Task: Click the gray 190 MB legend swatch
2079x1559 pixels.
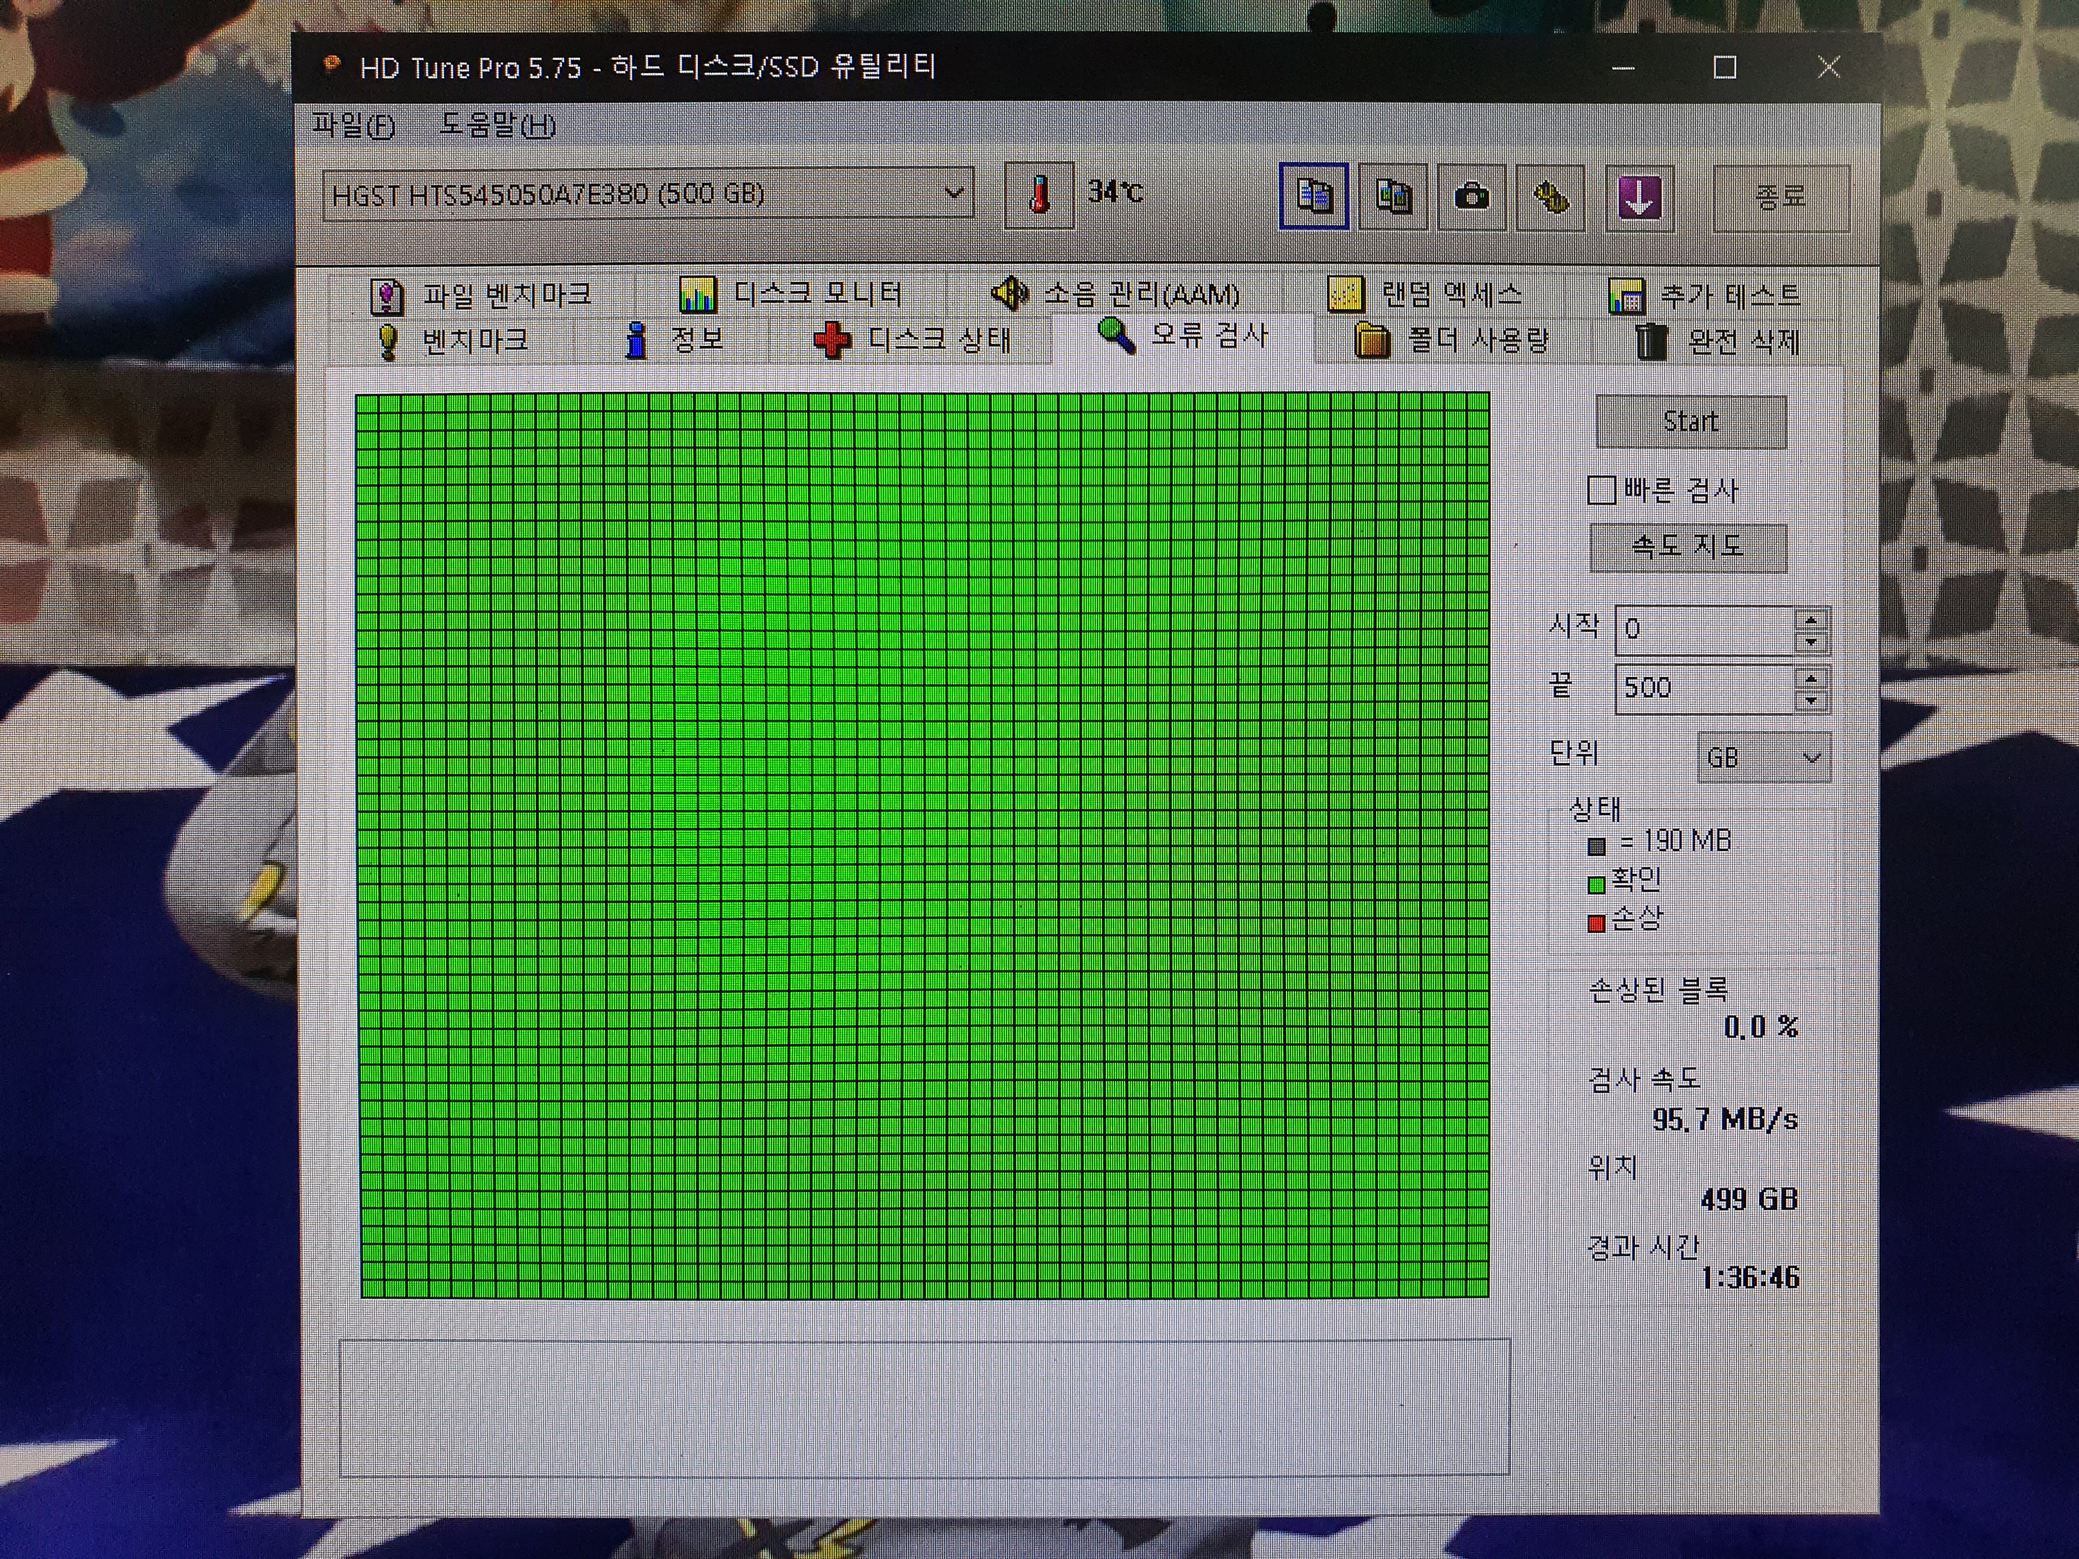Action: (x=1596, y=846)
